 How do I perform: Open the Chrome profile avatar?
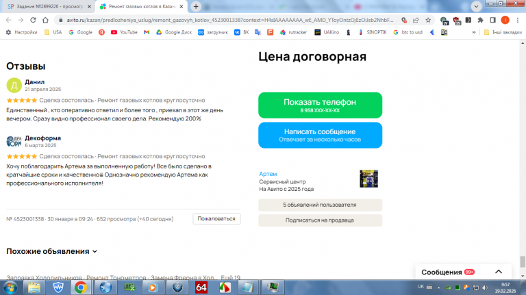click(x=505, y=20)
